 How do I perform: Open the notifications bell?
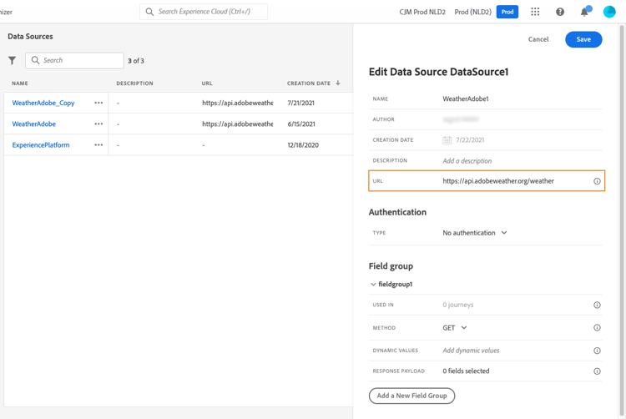click(x=584, y=12)
